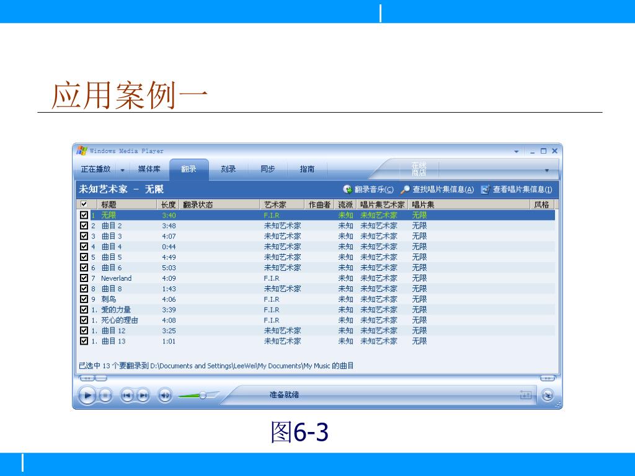Image resolution: width=635 pixels, height=476 pixels.
Task: Sort by the 长度 column header
Action: (168, 205)
